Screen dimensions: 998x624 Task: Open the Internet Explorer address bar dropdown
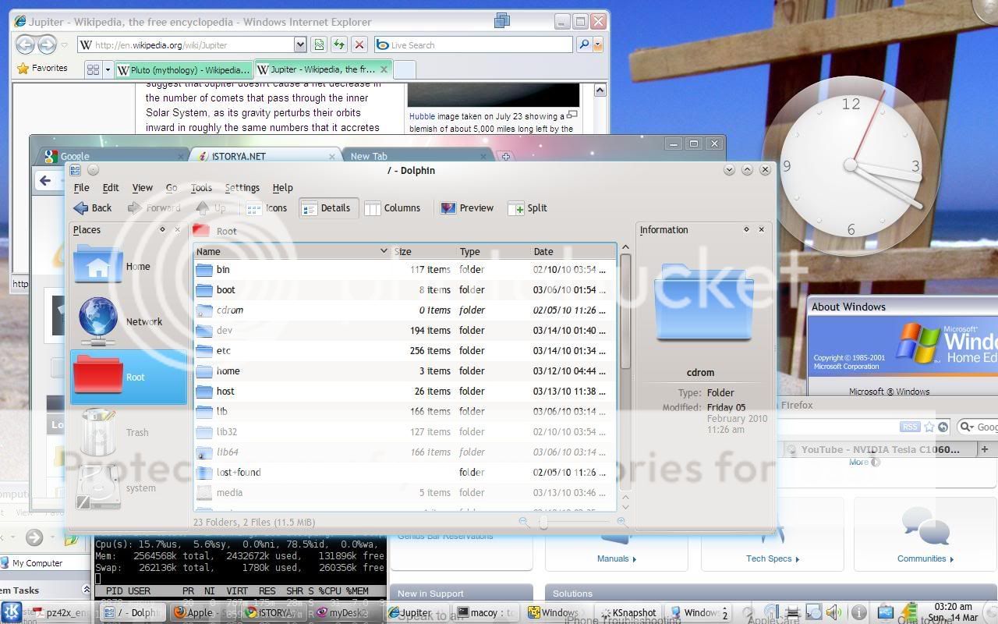[300, 45]
